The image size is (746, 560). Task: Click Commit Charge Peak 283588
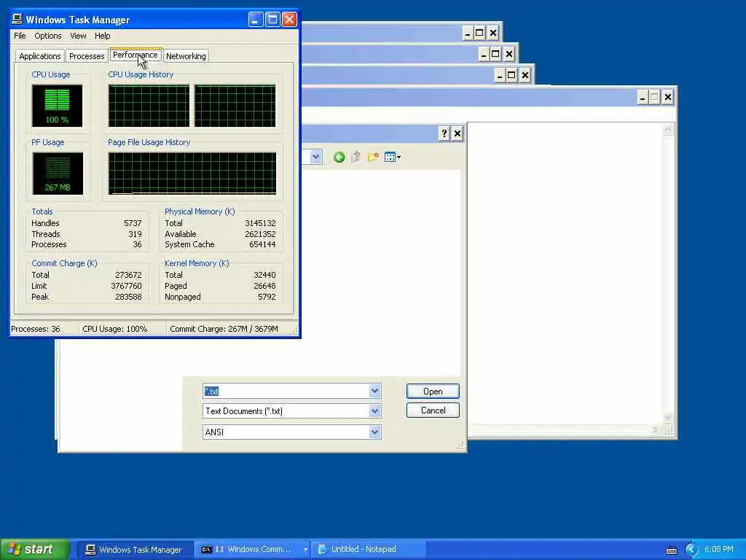point(128,297)
